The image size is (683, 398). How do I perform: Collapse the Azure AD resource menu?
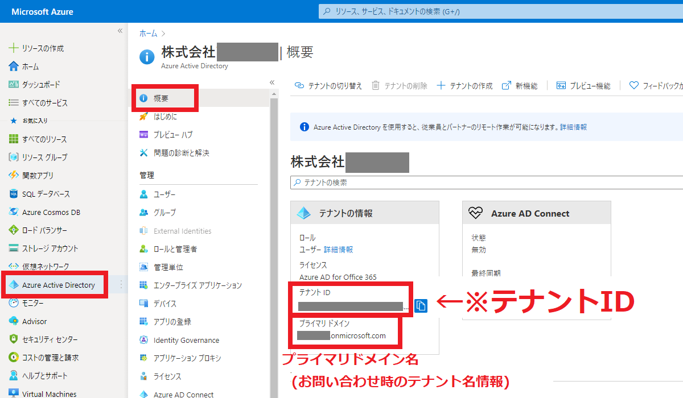click(272, 82)
